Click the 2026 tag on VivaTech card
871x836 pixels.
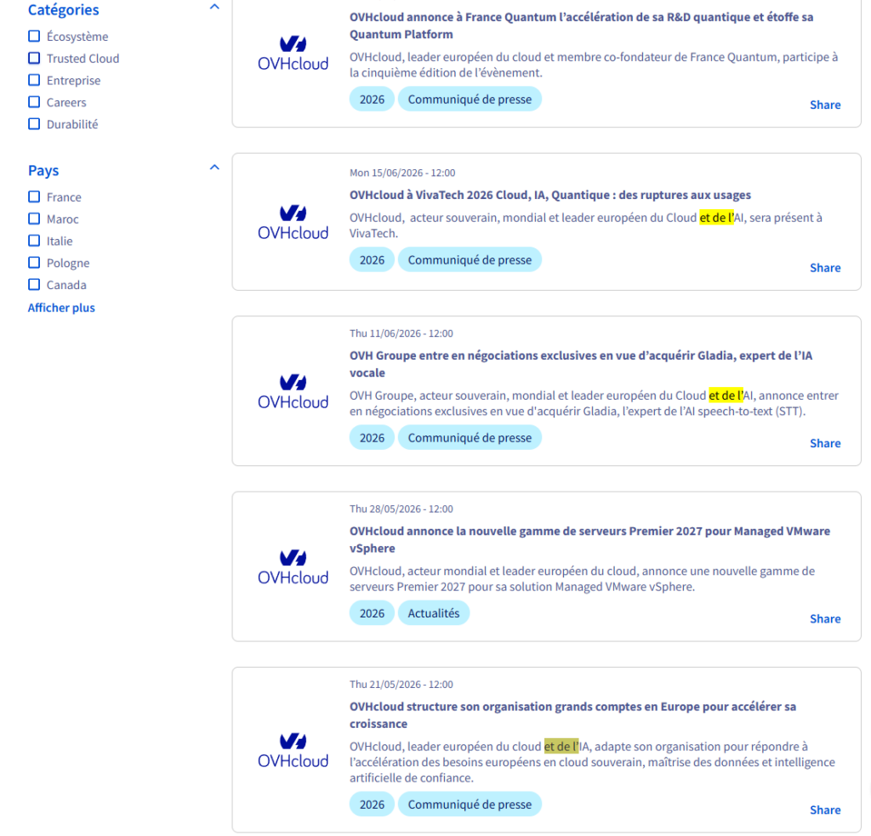coord(372,260)
